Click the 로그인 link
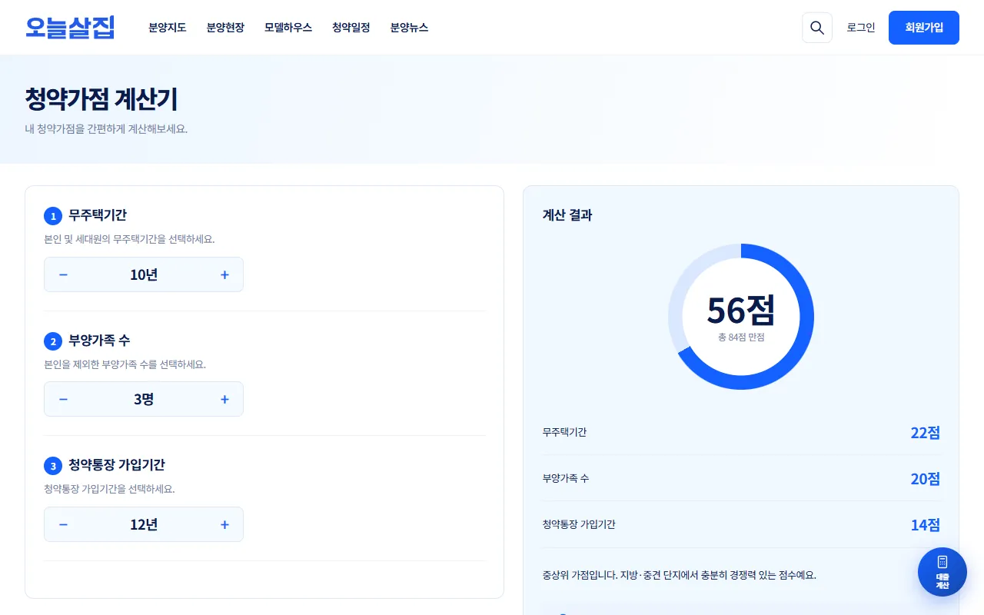Viewport: 984px width, 615px height. tap(861, 28)
